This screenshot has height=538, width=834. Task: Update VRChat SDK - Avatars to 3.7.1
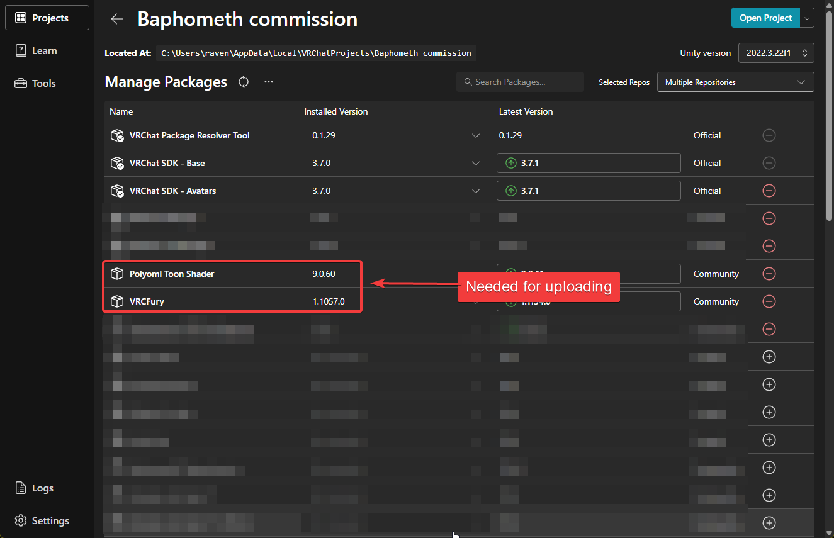coord(589,191)
